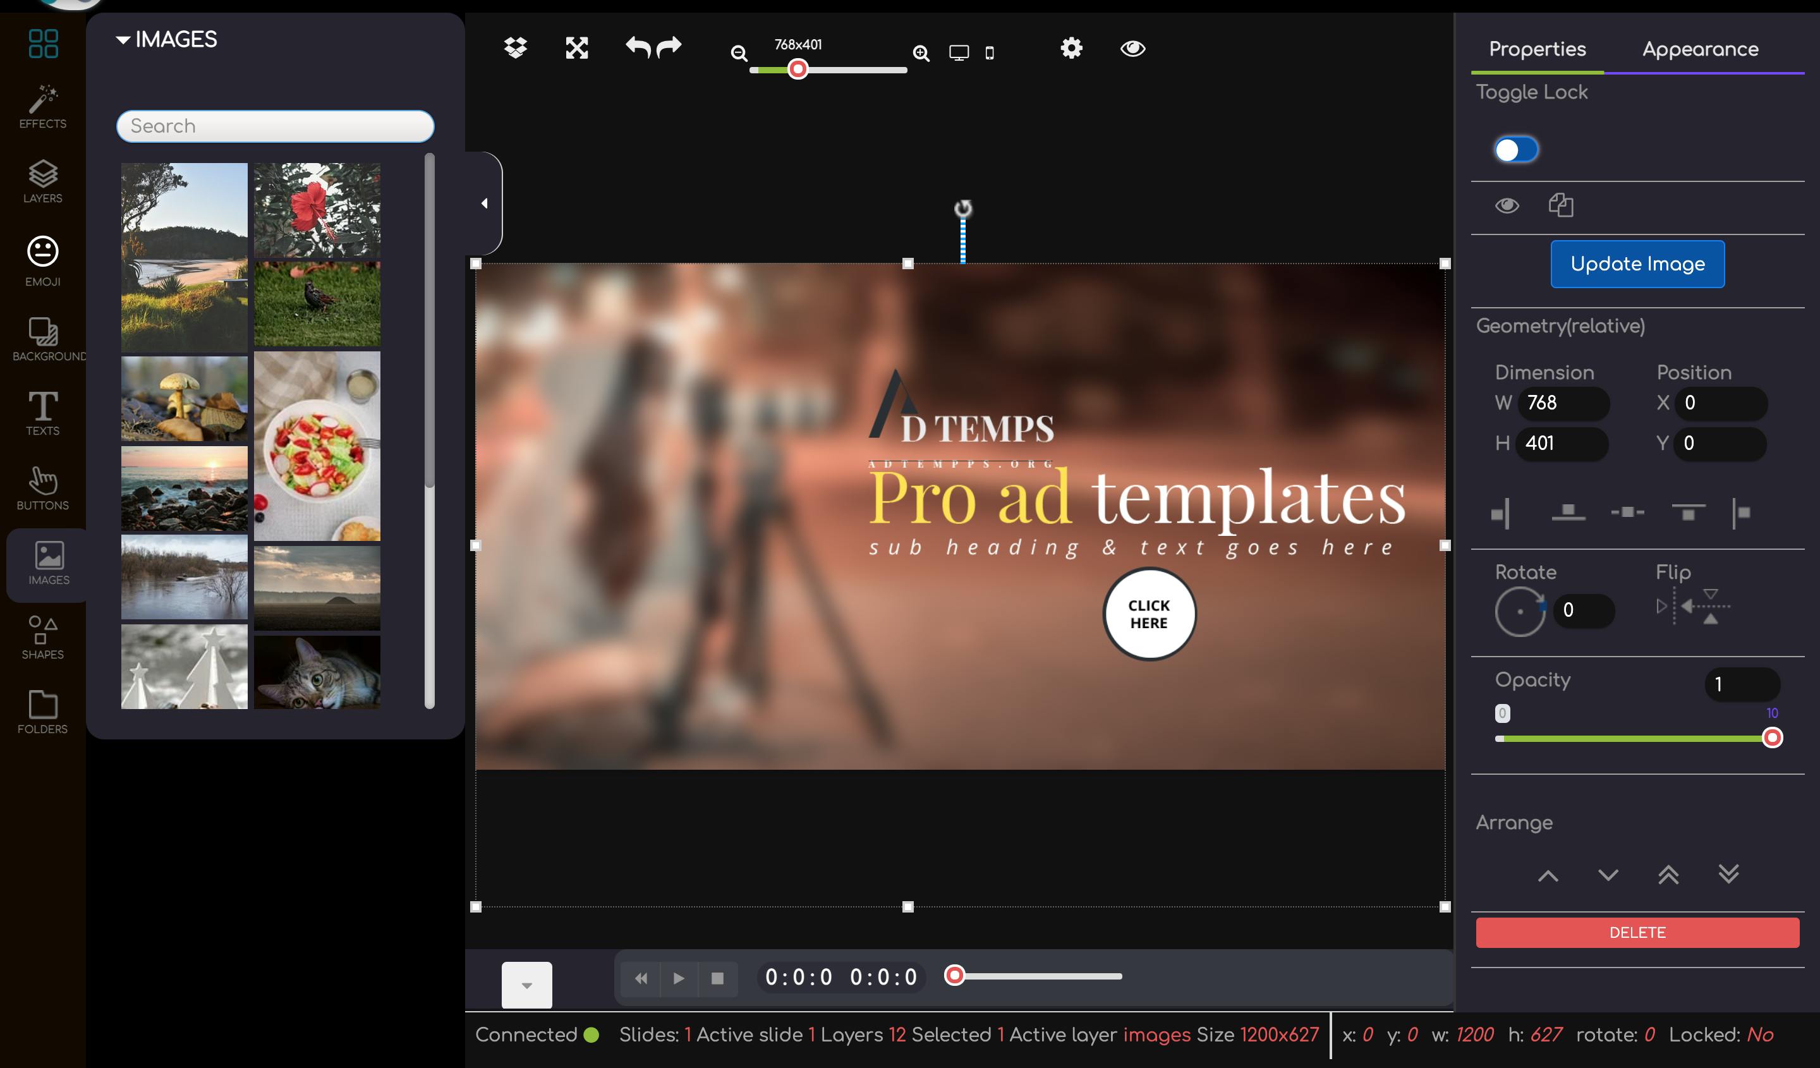Open the Dropbox import icon
This screenshot has height=1068, width=1820.
coord(514,47)
